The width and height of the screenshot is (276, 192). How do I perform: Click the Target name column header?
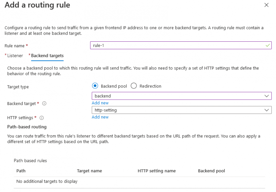click(89, 171)
